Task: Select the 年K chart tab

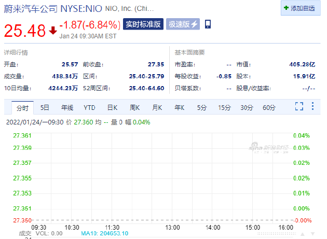Action: 180,108
